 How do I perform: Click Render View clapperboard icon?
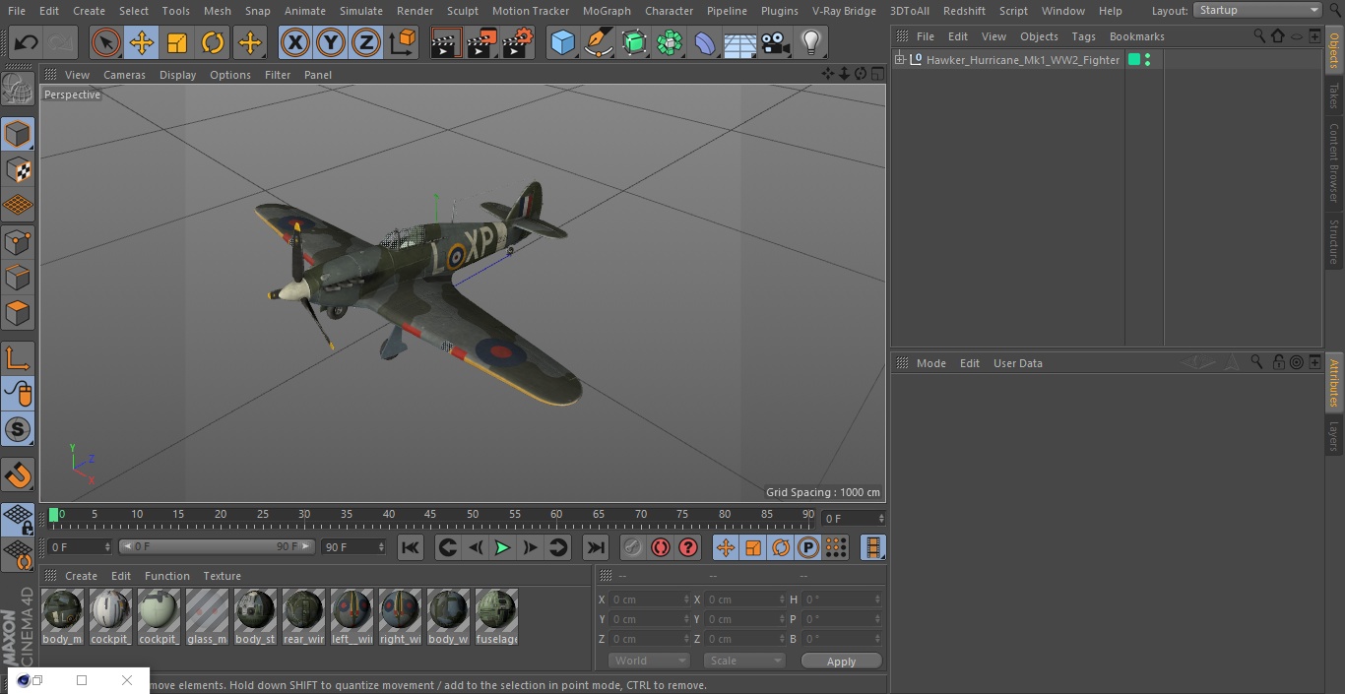[446, 42]
